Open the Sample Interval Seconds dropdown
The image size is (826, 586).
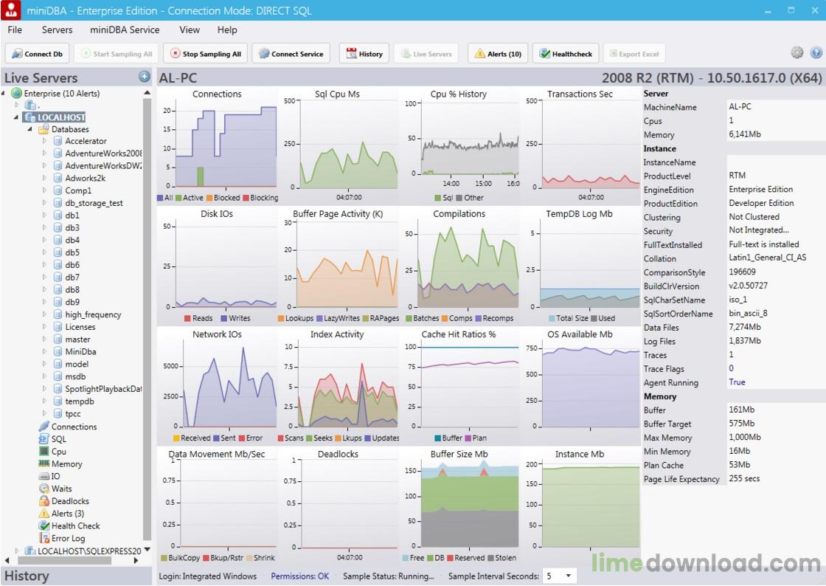pyautogui.click(x=560, y=576)
